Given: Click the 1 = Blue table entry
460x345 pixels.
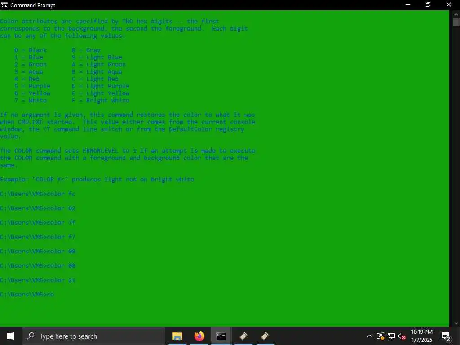Looking at the screenshot, I should coord(29,57).
